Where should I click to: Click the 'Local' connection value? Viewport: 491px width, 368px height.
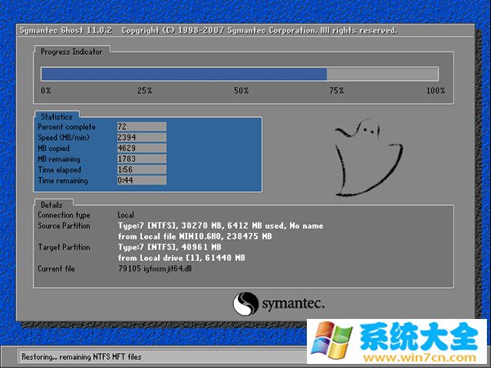[126, 215]
